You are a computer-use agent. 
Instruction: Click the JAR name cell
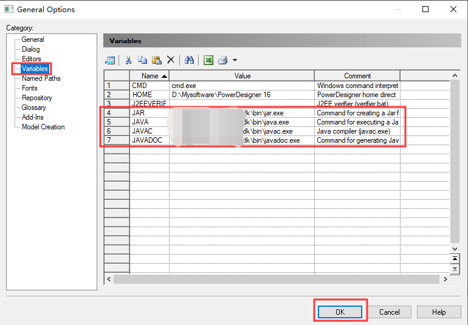pos(150,113)
